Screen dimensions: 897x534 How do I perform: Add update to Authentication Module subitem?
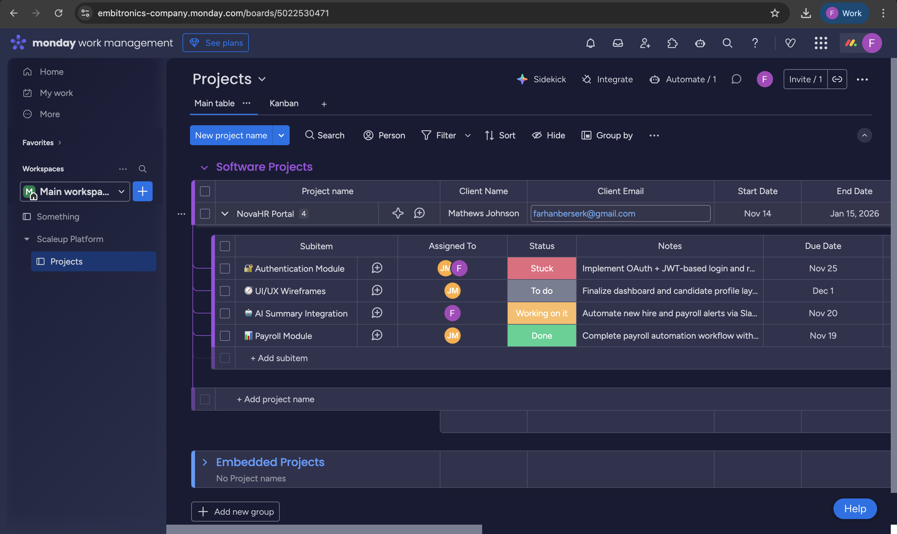pyautogui.click(x=377, y=268)
